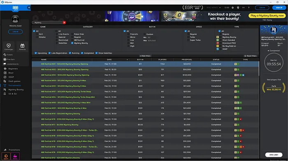Open Sit & Go section
Image resolution: width=288 pixels, height=161 pixels.
click(10, 94)
